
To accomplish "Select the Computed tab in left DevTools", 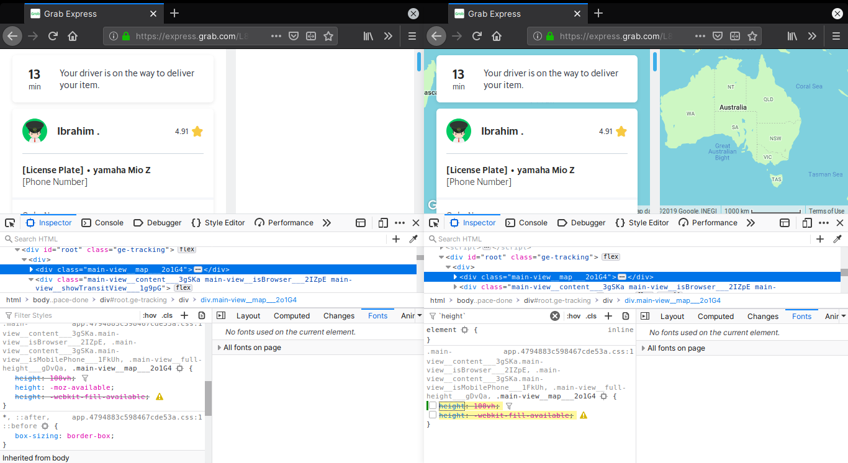I will click(292, 316).
